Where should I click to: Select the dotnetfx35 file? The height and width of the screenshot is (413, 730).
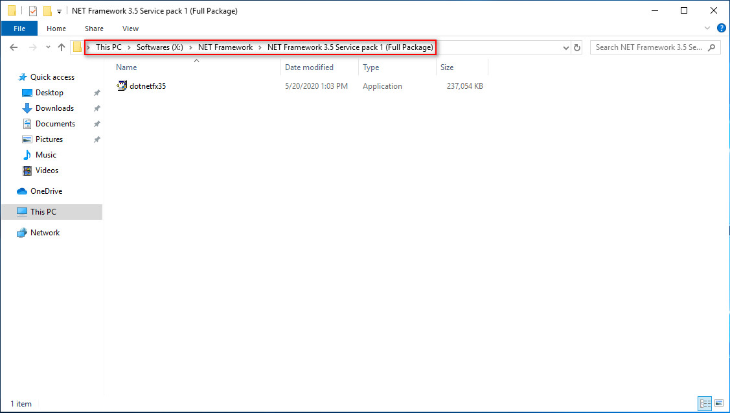148,86
